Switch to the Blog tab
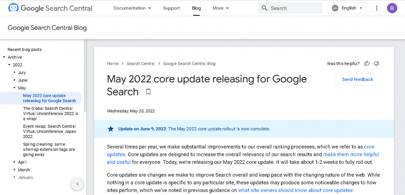 196,8
